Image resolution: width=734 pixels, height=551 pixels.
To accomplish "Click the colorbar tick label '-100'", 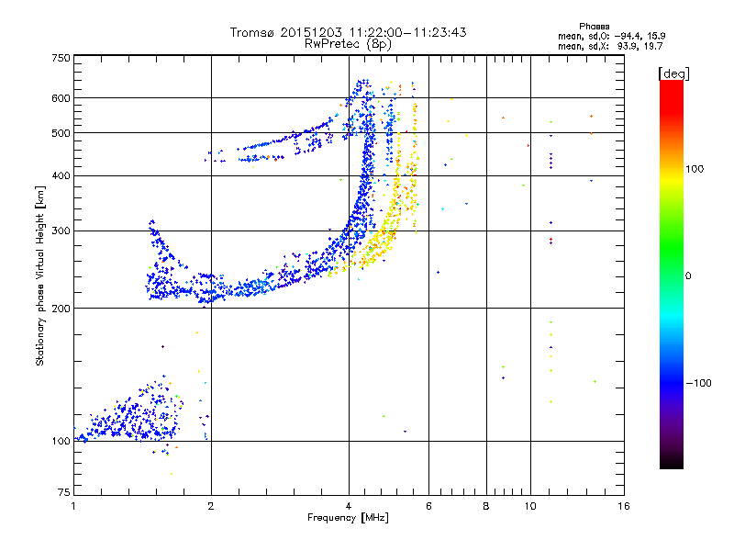I will pyautogui.click(x=698, y=383).
